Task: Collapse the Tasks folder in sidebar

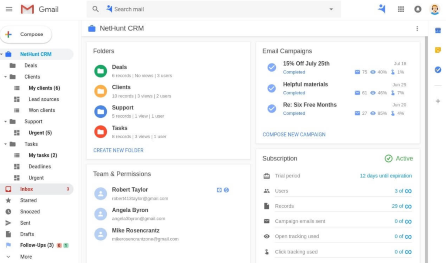Action: pos(5,144)
